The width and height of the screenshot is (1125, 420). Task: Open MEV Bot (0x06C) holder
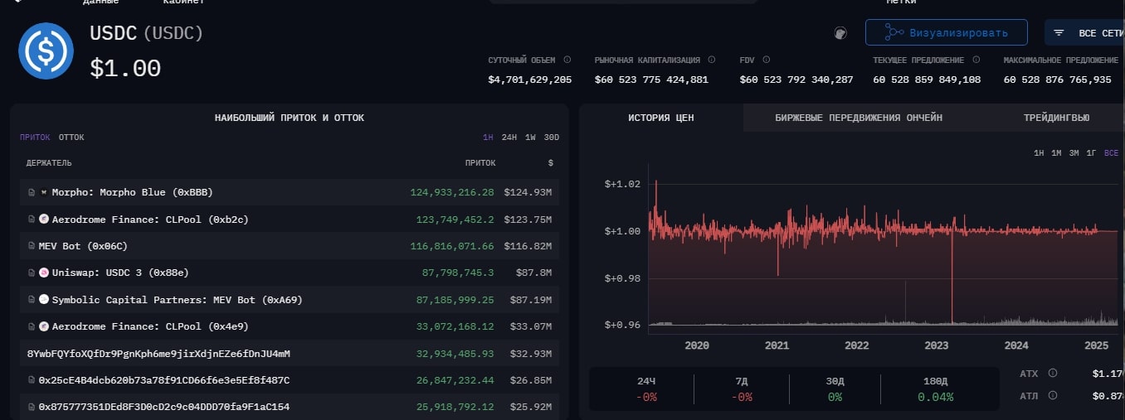[x=83, y=246]
